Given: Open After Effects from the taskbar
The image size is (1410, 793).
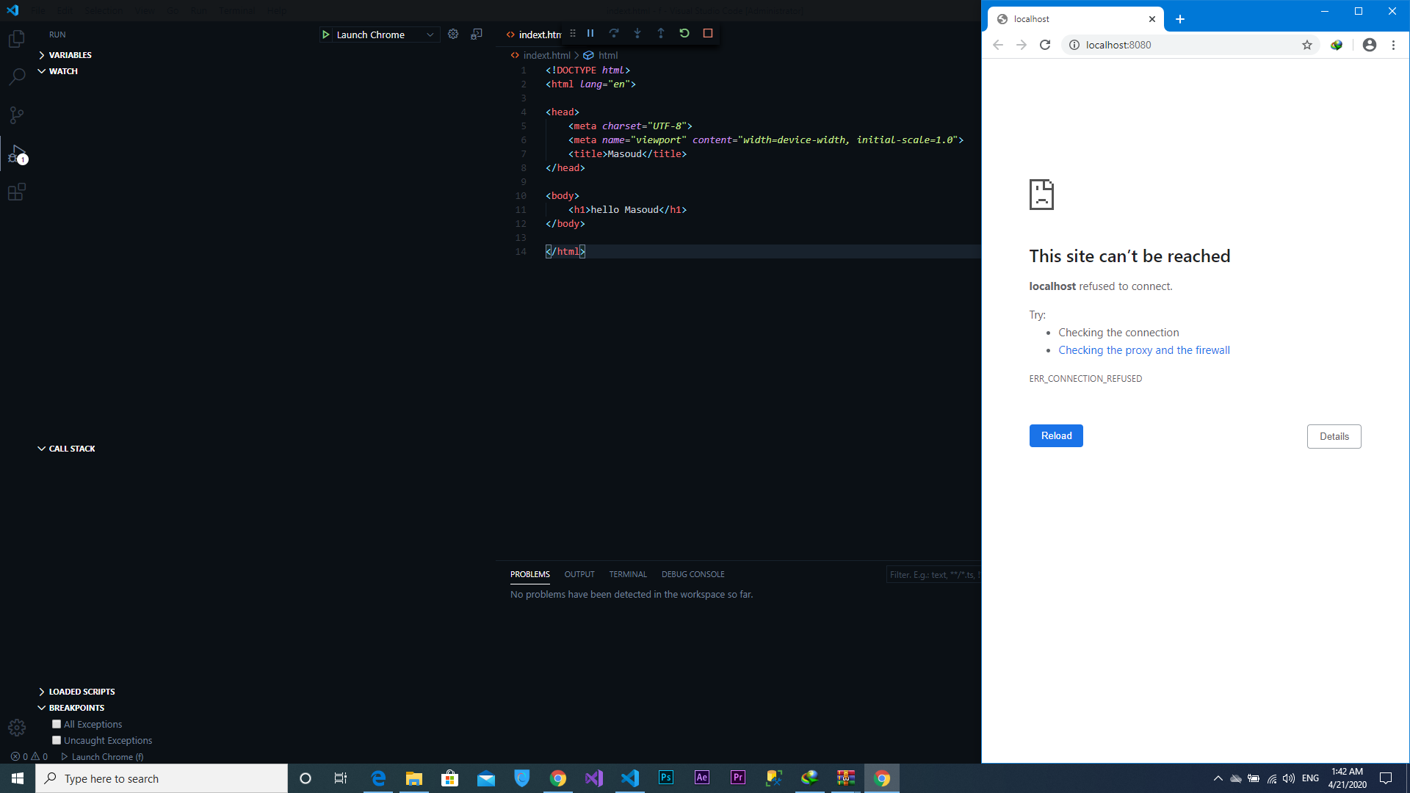Looking at the screenshot, I should click(x=702, y=778).
